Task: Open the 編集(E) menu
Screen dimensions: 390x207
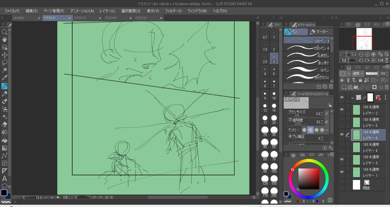Action: [x=32, y=11]
